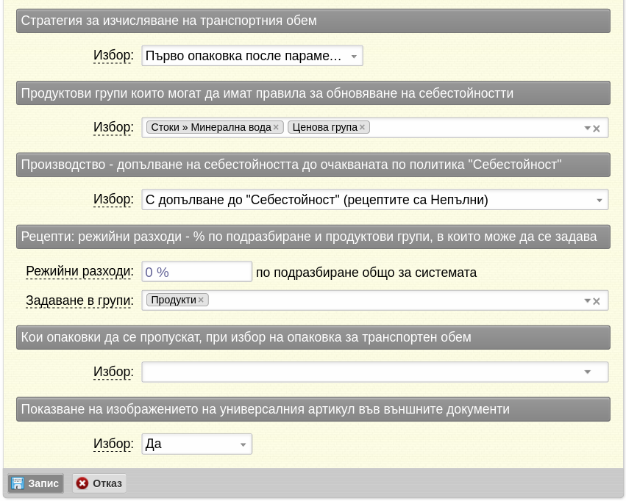This screenshot has height=501, width=626.
Task: Click the 'Продукти' tag text
Action: pyautogui.click(x=174, y=300)
